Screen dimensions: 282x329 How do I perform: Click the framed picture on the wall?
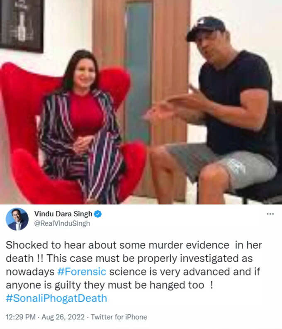pyautogui.click(x=22, y=25)
